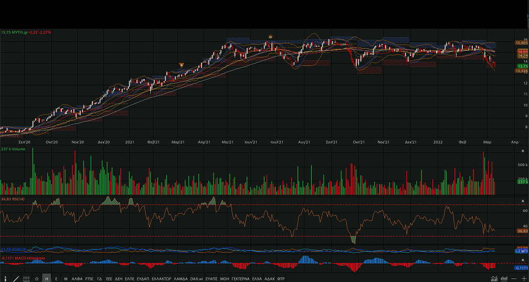Open the ΕΛΠΕ symbol tab
Image resolution: width=529 pixels, height=282 pixels.
(x=130, y=279)
